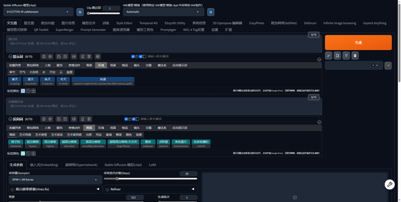
Task: Collapse the 反向词 section chevron
Action: point(10,119)
